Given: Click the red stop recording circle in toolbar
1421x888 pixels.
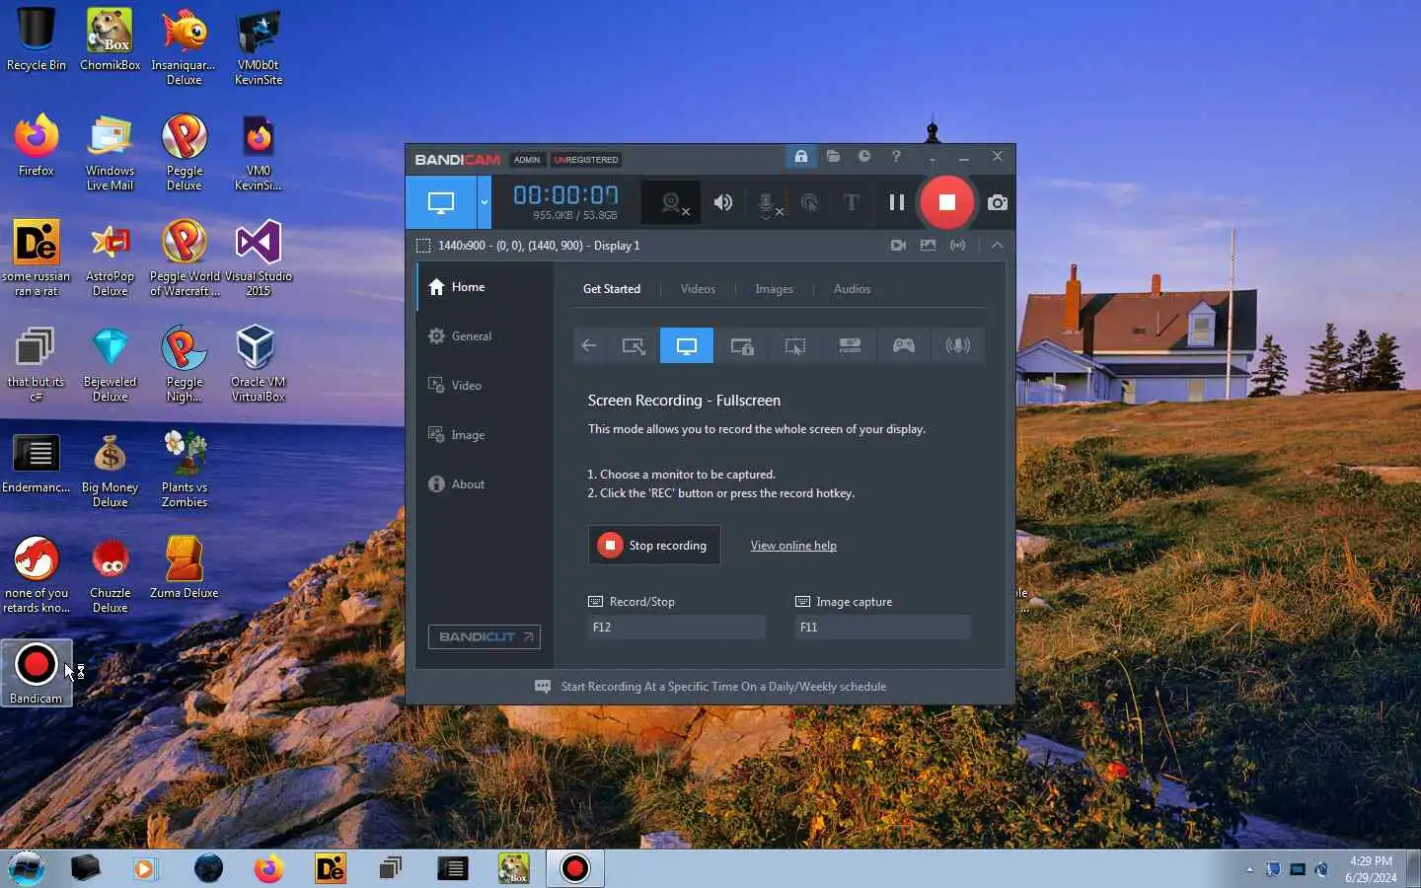Looking at the screenshot, I should pyautogui.click(x=946, y=202).
